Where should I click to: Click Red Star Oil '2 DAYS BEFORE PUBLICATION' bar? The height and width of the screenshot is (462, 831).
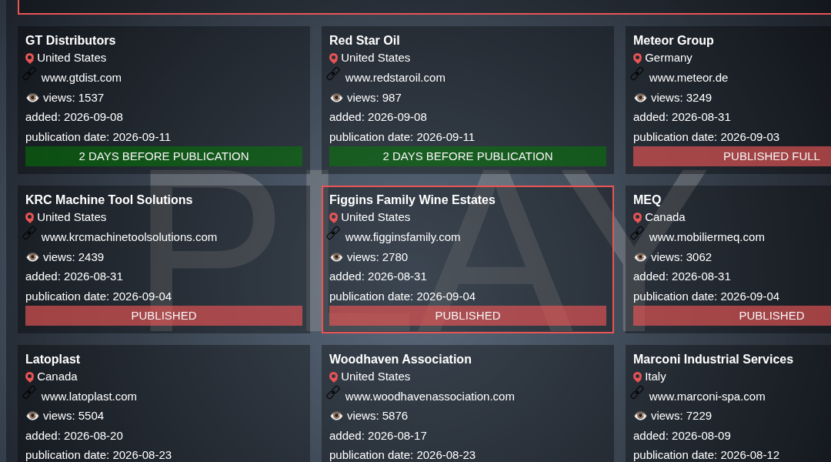(x=468, y=156)
